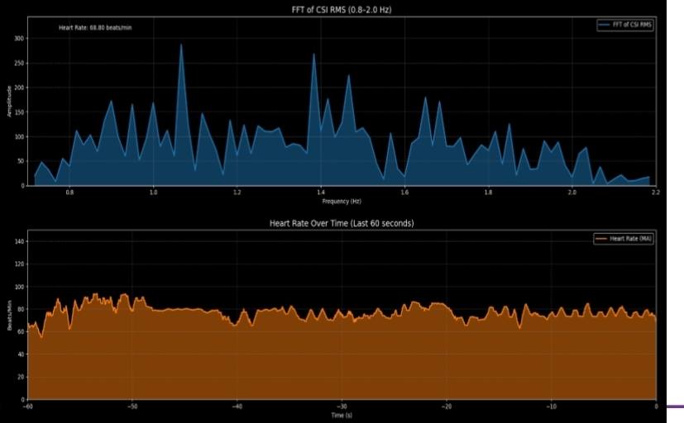The width and height of the screenshot is (684, 423).
Task: Click the 'Amplitude' y-axis label
Action: [x=11, y=100]
